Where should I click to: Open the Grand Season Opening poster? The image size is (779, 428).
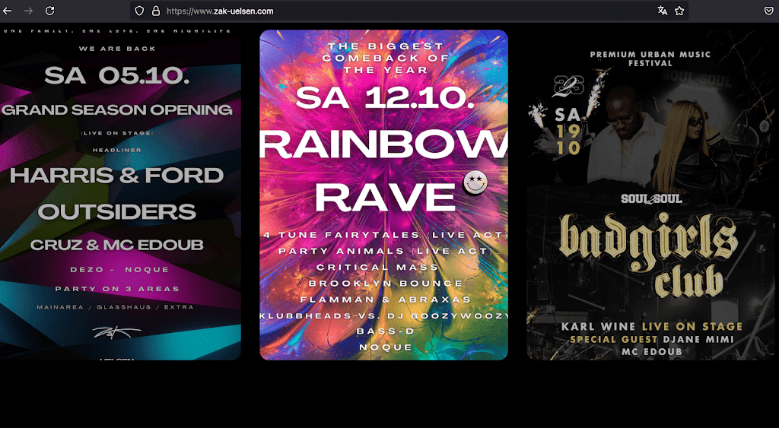click(x=120, y=194)
